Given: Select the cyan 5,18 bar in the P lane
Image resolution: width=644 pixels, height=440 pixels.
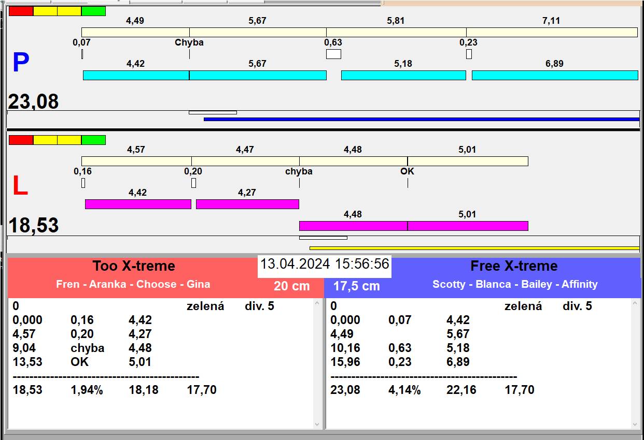Looking at the screenshot, I should [403, 76].
